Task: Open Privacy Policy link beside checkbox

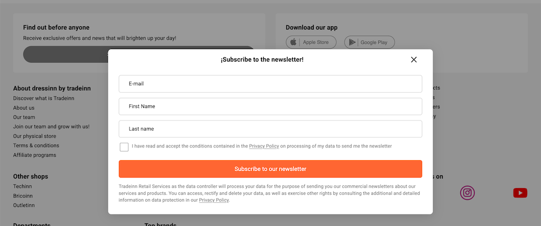Action: click(x=264, y=146)
